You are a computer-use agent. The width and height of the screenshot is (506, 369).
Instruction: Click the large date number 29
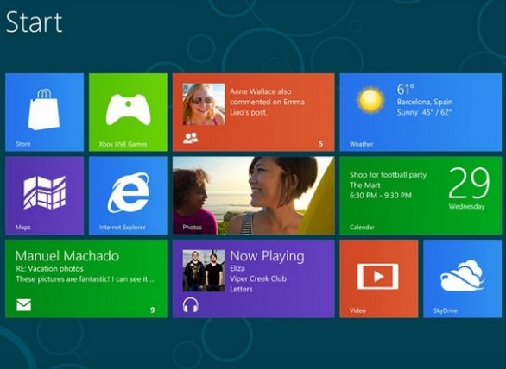(x=469, y=183)
